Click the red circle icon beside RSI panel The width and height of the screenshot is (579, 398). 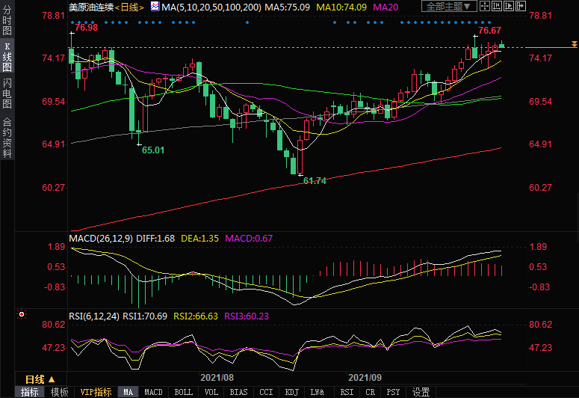click(21, 315)
